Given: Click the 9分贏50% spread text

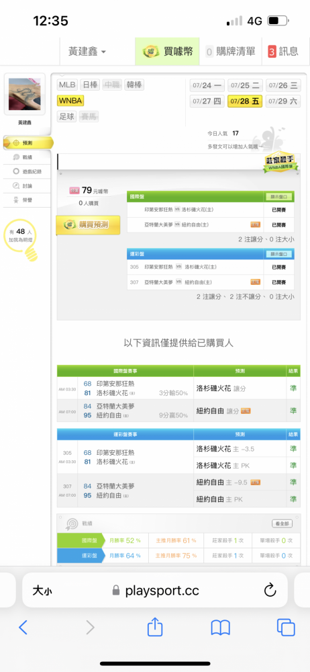Looking at the screenshot, I should [173, 415].
